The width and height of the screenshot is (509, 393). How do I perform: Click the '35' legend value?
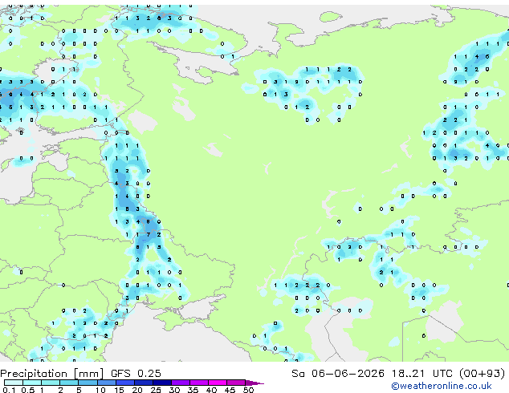point(193,390)
